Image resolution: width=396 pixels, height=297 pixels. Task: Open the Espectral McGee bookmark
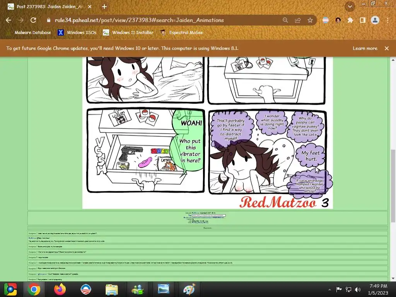182,32
